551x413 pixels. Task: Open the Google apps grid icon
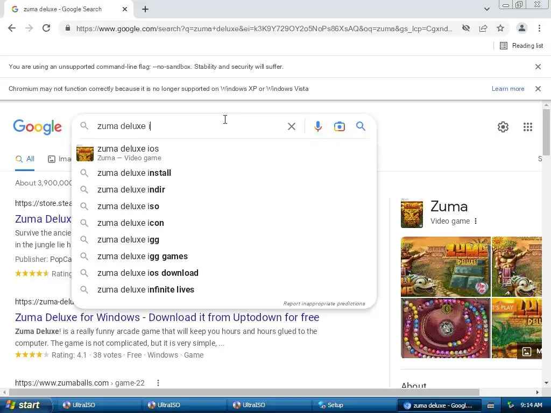(x=527, y=127)
